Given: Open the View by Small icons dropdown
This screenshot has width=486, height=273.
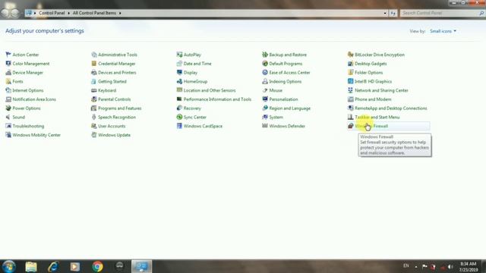Looking at the screenshot, I should [x=443, y=31].
